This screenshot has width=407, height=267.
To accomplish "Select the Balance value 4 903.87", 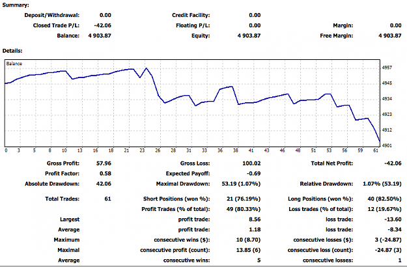I will pyautogui.click(x=100, y=36).
